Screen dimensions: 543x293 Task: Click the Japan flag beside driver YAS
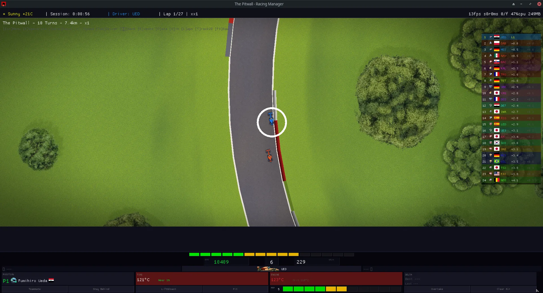coord(497,93)
